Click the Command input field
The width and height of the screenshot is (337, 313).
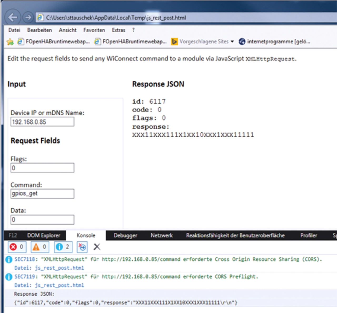[42, 194]
